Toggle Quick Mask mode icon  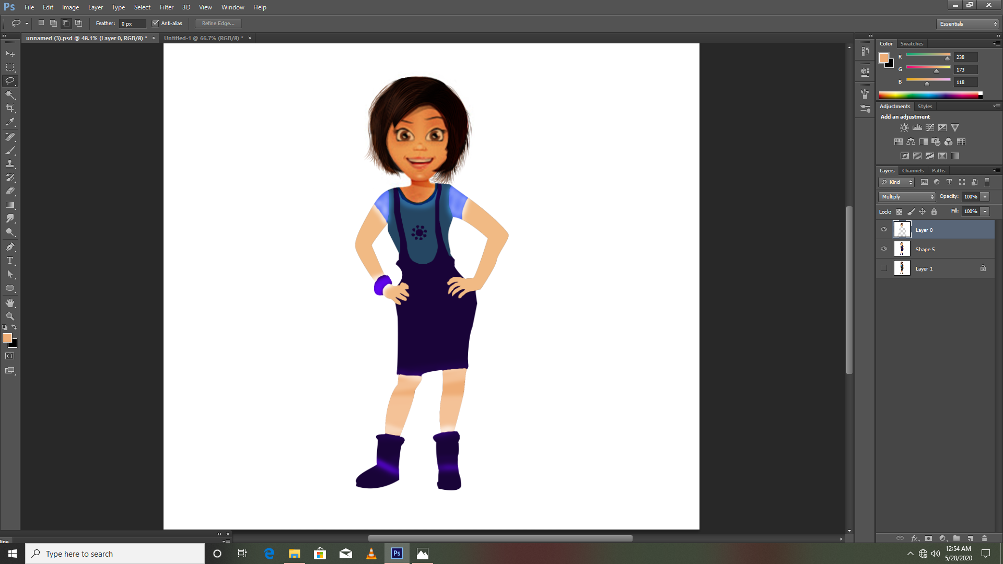tap(10, 356)
